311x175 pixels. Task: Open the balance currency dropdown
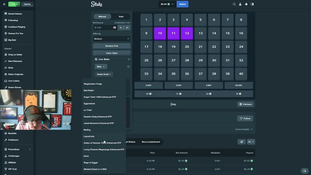[x=167, y=4]
